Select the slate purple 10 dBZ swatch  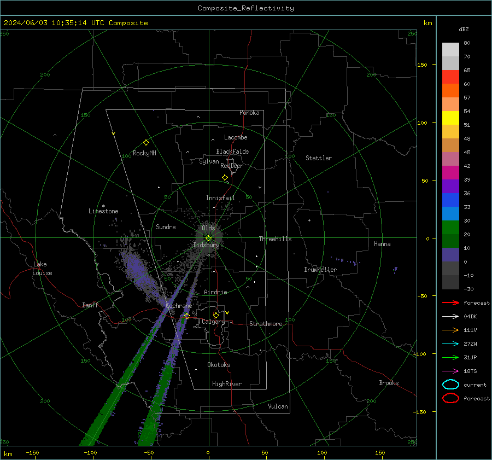point(450,254)
